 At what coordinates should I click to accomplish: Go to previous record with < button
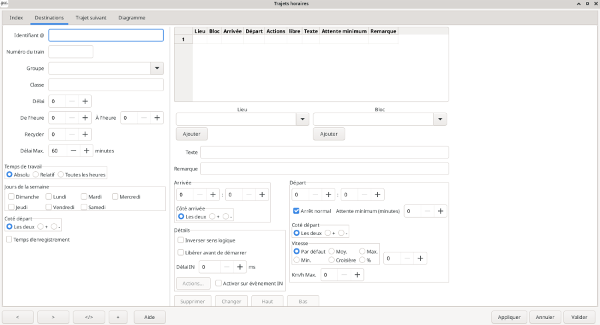pyautogui.click(x=18, y=317)
